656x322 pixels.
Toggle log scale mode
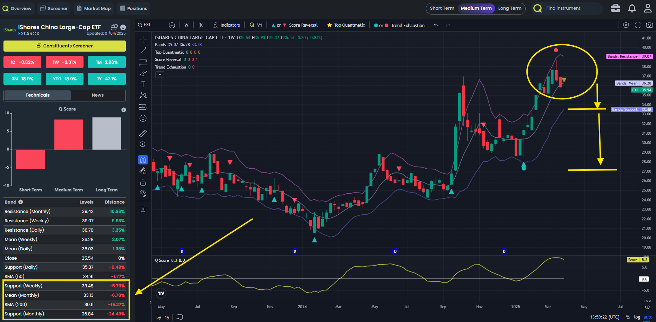637,317
